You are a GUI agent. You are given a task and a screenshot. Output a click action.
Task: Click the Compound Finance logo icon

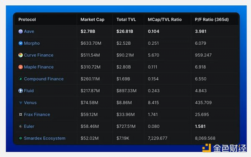[x=20, y=79]
